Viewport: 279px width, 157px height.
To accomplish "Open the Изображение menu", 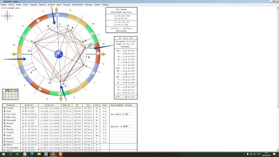I will point(78,5).
